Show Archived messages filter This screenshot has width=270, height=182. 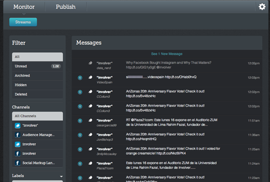(38, 75)
